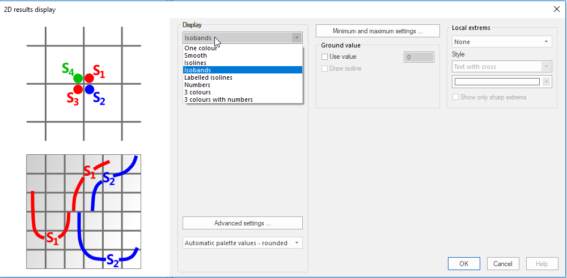
Task: Check 'Show only sharp extrems'
Action: pos(456,97)
